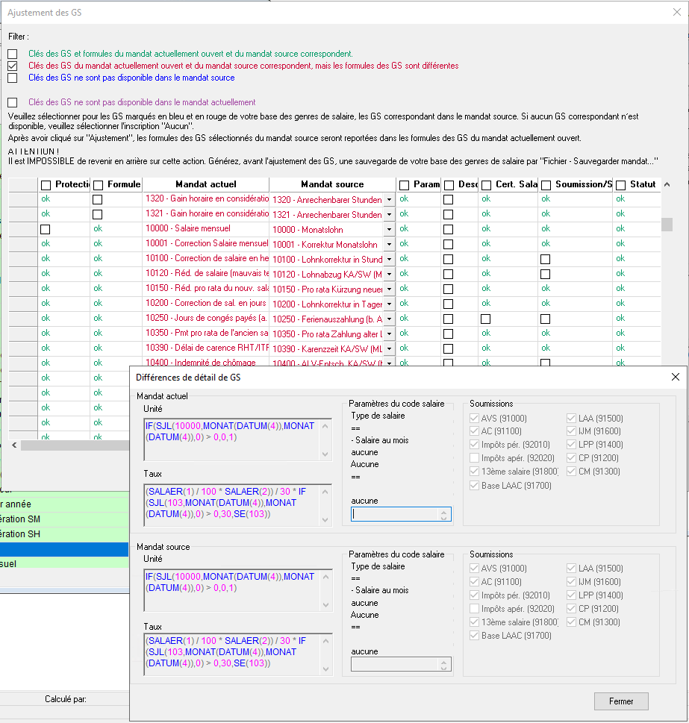Enable the purple filter for keys missing in current mandate
The width and height of the screenshot is (689, 723).
pyautogui.click(x=13, y=102)
